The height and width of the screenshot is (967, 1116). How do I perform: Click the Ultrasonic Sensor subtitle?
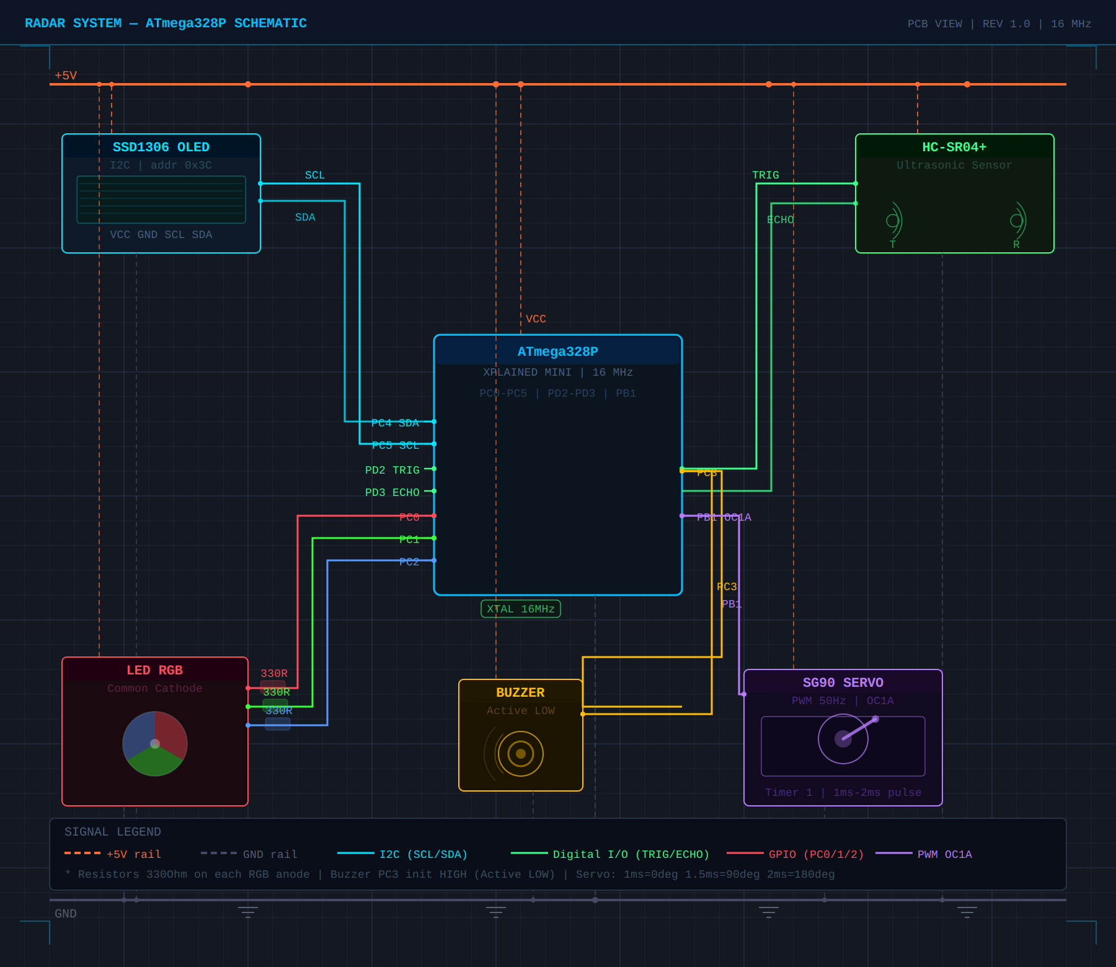click(x=954, y=165)
